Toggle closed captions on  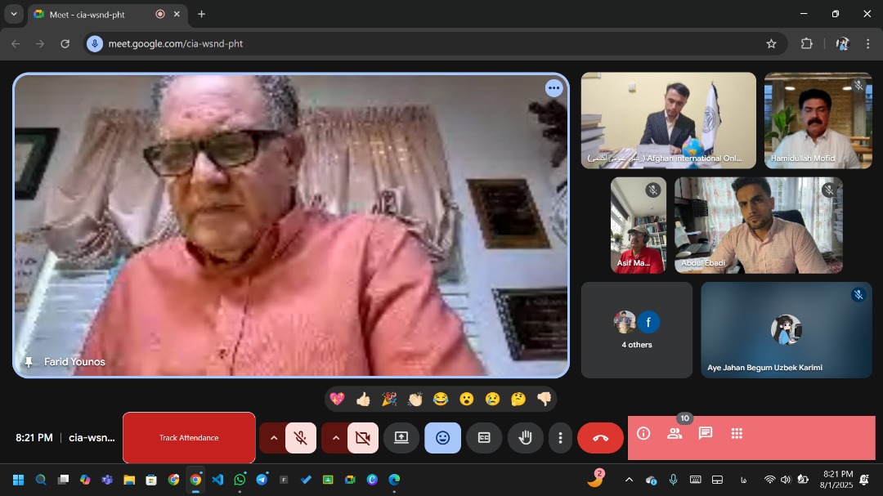coord(484,438)
